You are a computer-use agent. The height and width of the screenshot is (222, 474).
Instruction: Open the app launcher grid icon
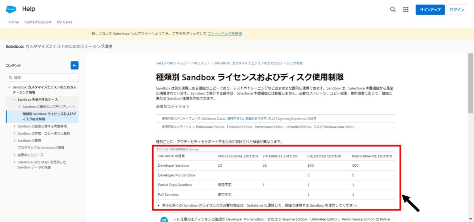(x=406, y=9)
